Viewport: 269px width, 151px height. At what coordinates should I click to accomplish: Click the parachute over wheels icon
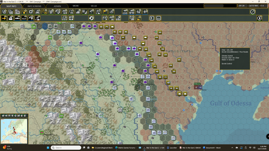132,12
